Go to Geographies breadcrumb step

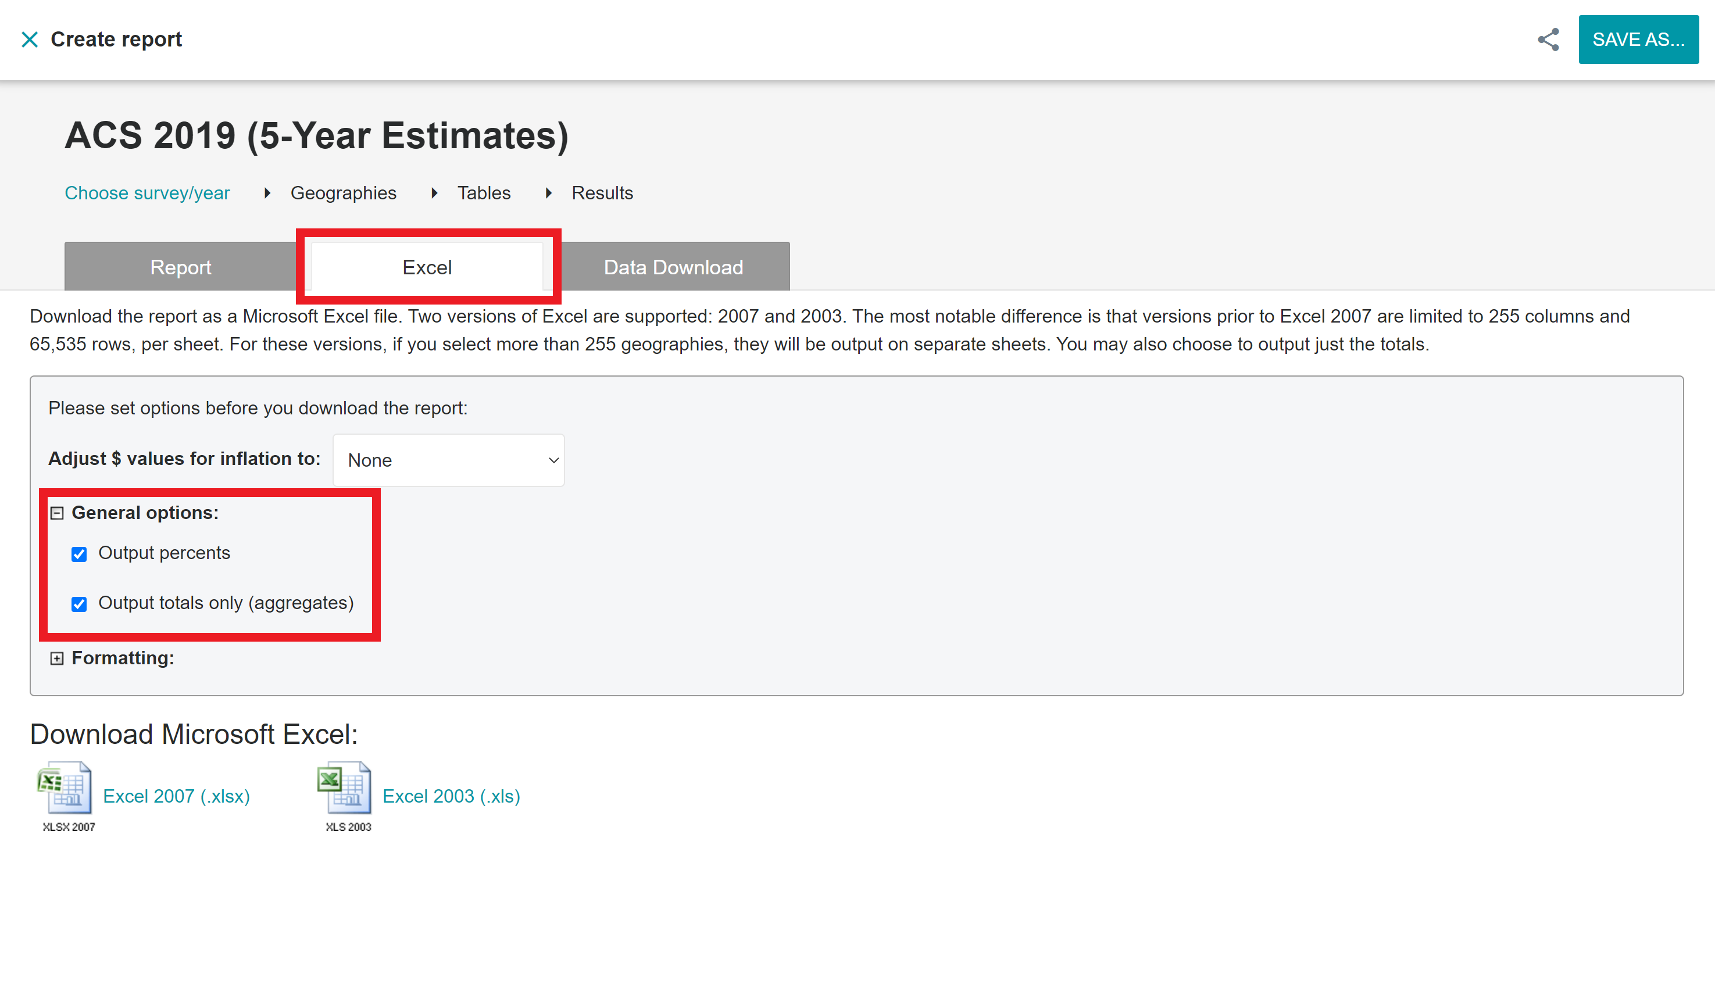[x=344, y=194]
